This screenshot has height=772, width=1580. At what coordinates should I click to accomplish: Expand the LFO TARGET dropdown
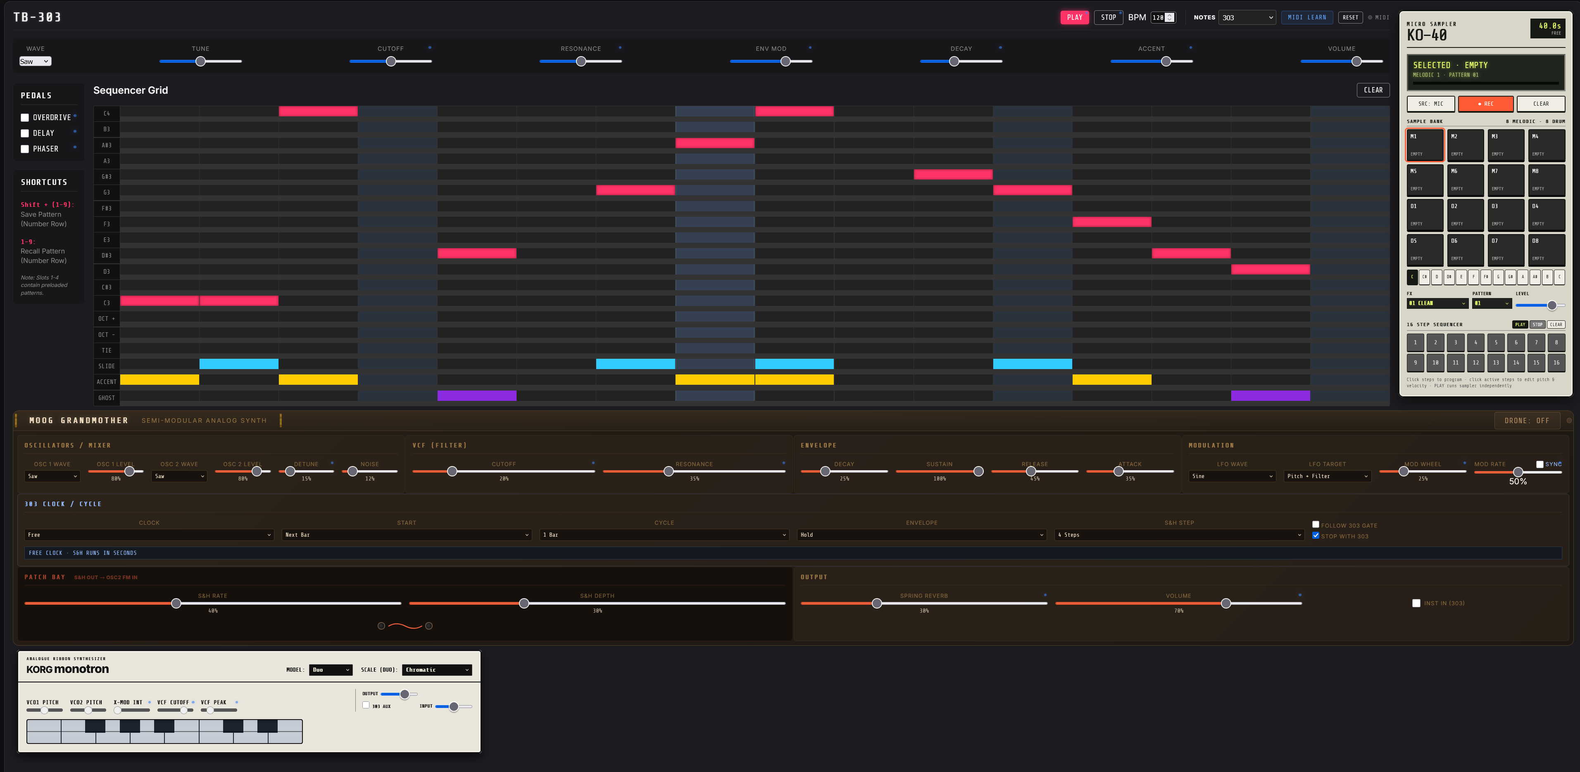tap(1327, 476)
